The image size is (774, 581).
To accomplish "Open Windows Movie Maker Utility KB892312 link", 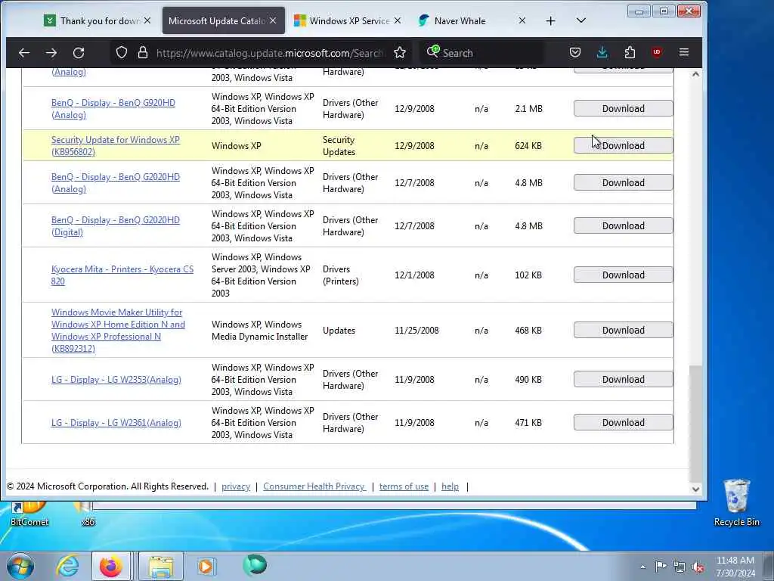I will coord(118,330).
